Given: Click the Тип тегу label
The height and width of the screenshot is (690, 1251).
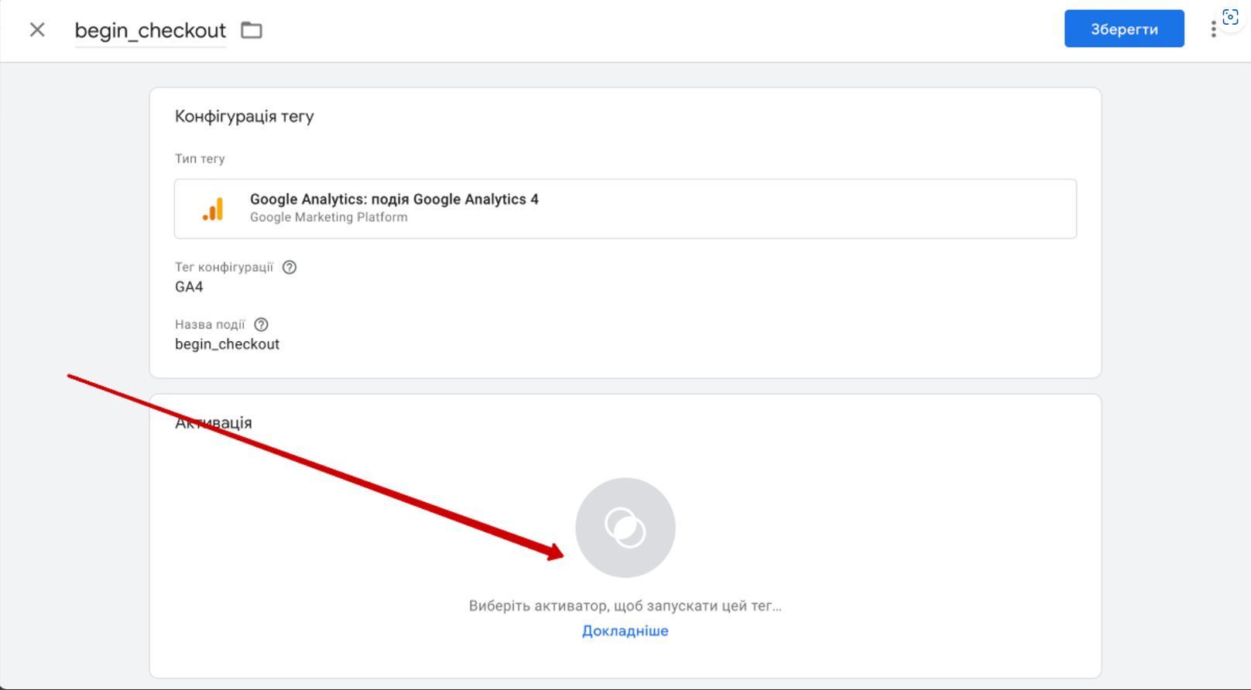Looking at the screenshot, I should point(200,159).
